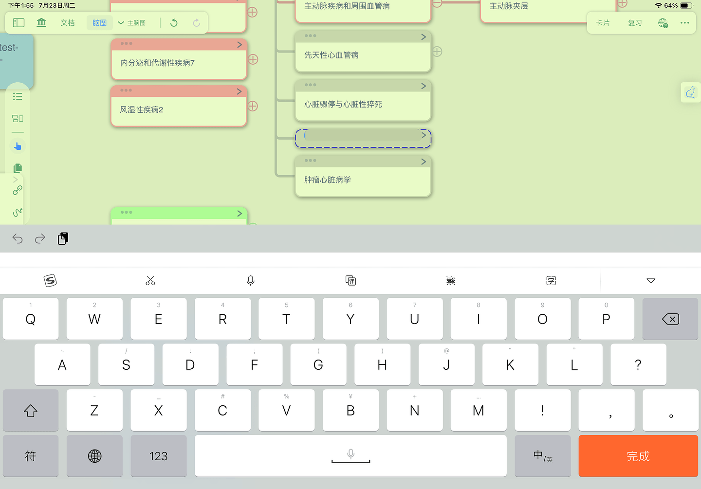Expand the sidebar small chevron
The width and height of the screenshot is (701, 489).
pyautogui.click(x=15, y=180)
